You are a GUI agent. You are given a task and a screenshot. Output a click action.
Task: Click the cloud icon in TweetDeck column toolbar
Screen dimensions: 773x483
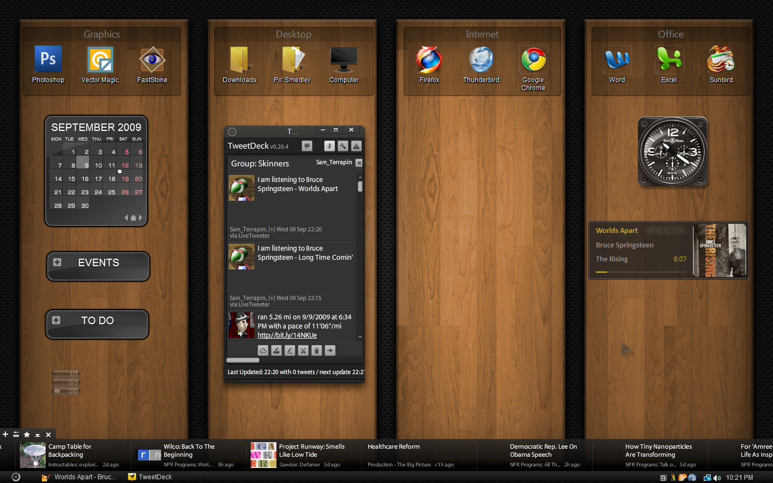click(x=263, y=350)
